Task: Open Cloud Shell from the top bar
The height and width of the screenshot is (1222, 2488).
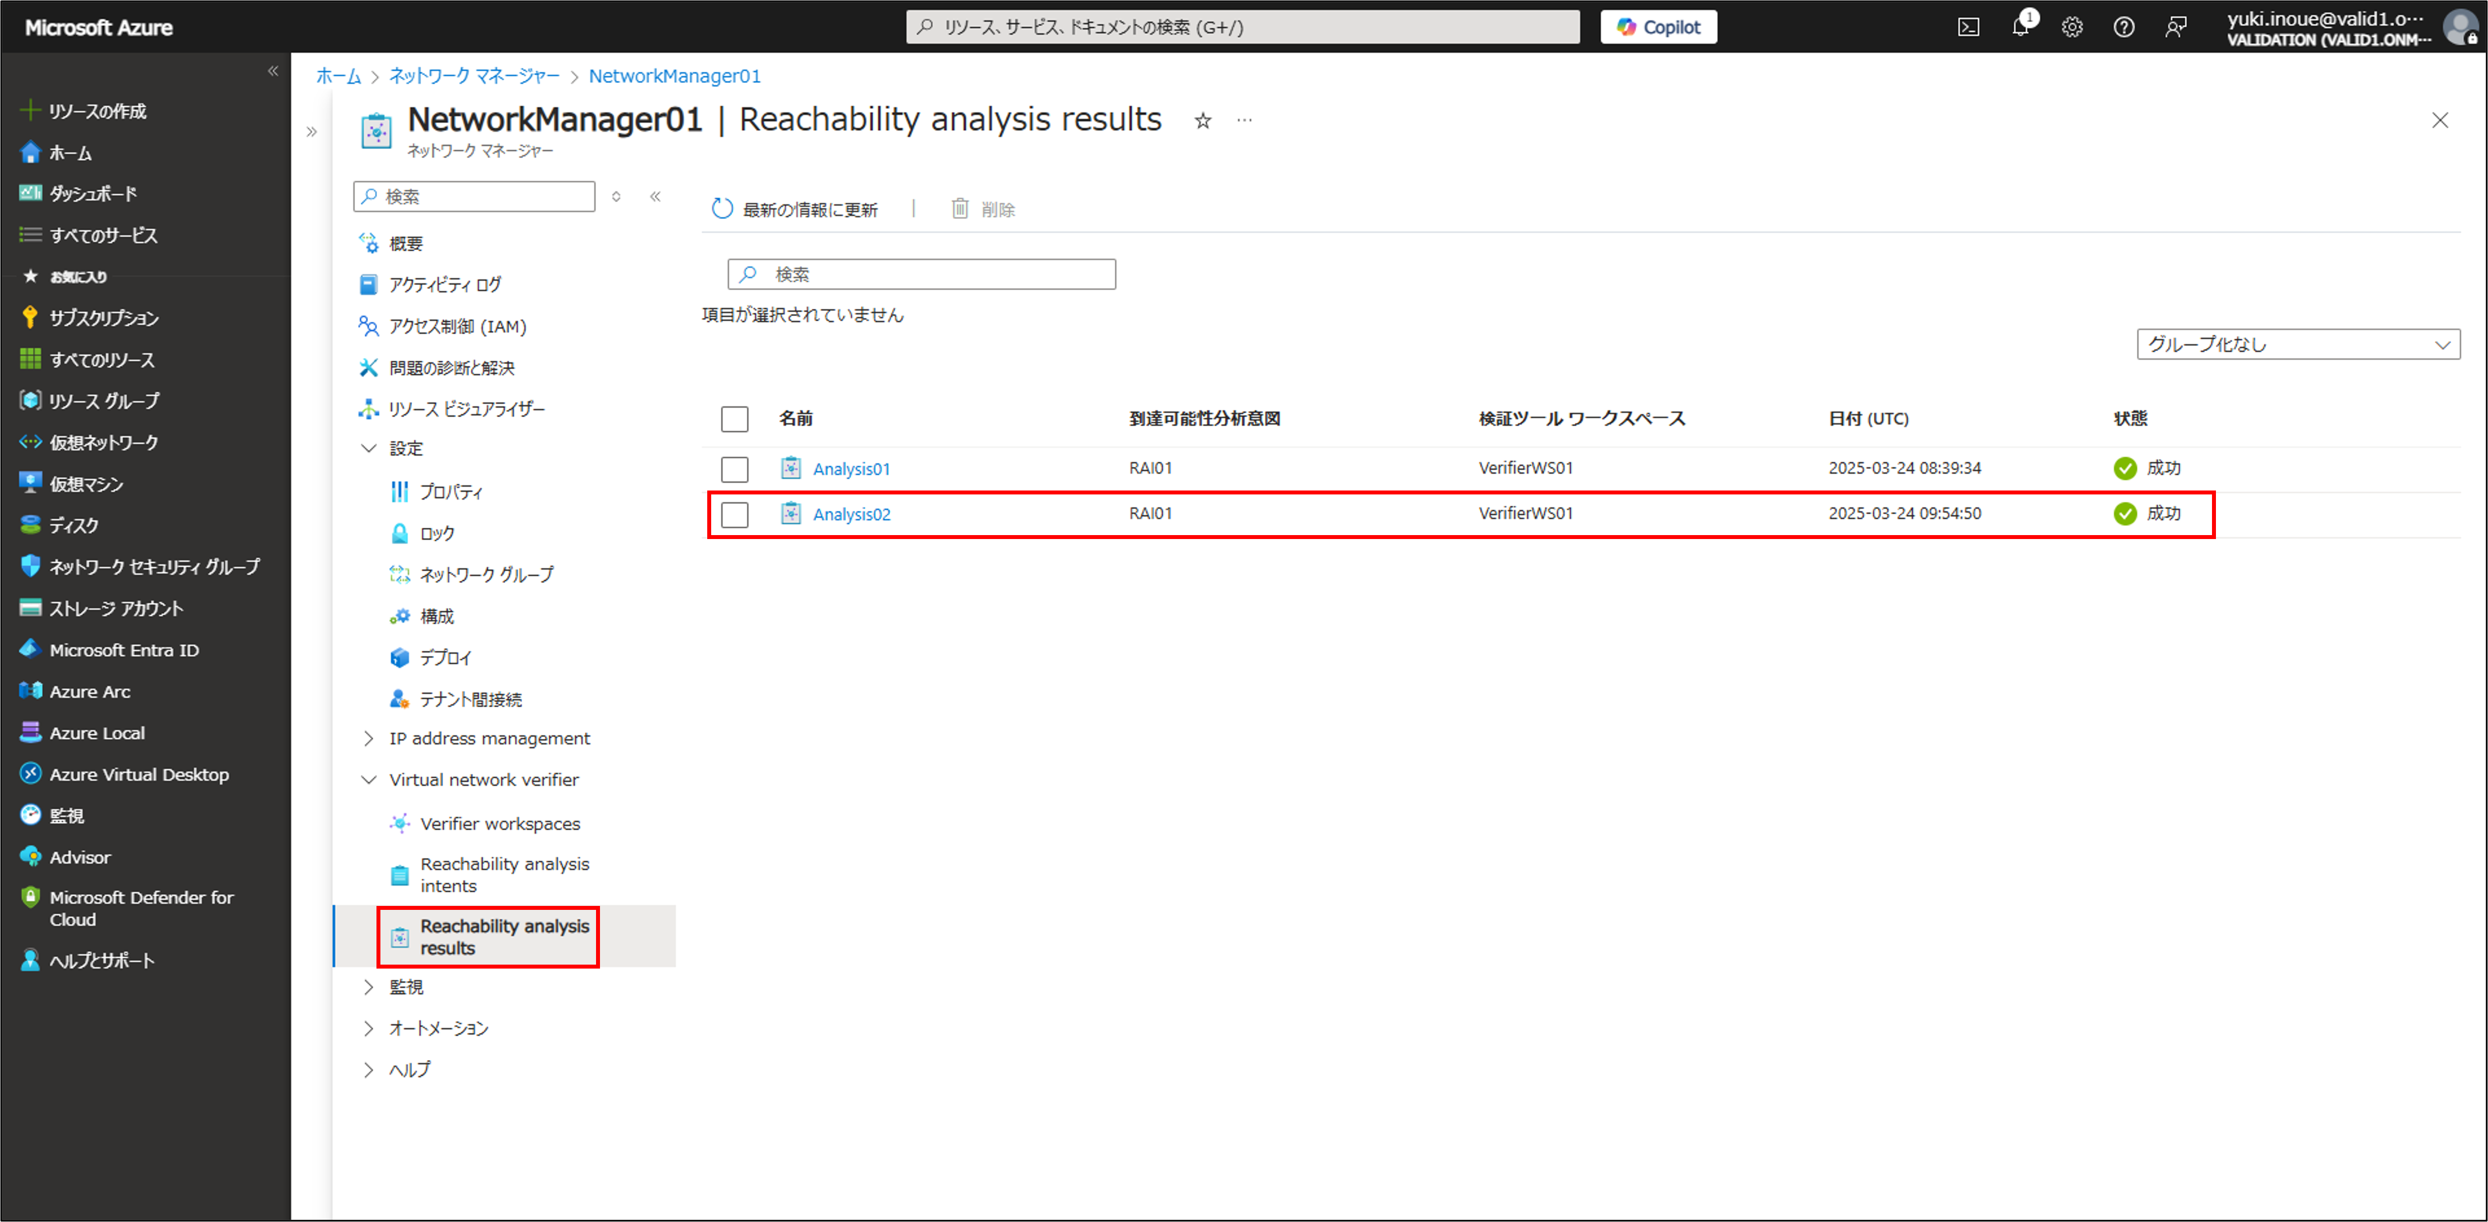Action: tap(1968, 27)
